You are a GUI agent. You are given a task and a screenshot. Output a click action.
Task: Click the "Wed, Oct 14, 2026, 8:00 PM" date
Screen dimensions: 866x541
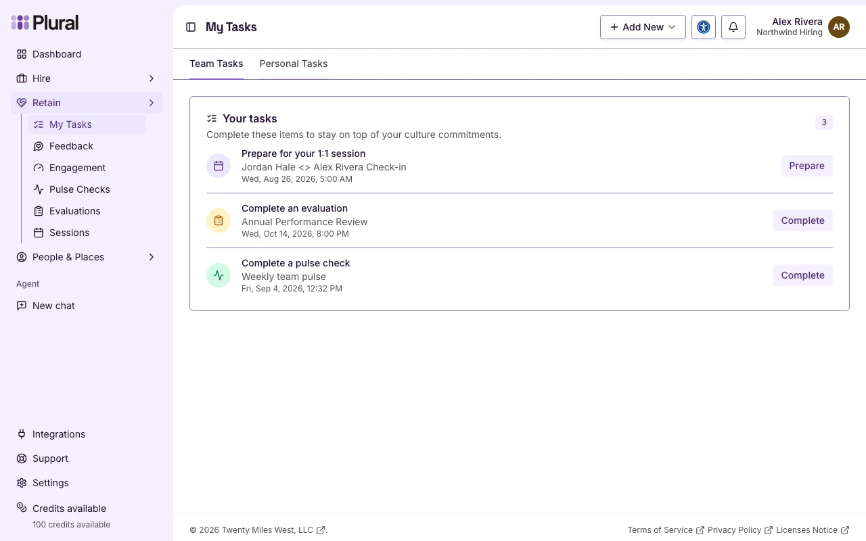(295, 234)
